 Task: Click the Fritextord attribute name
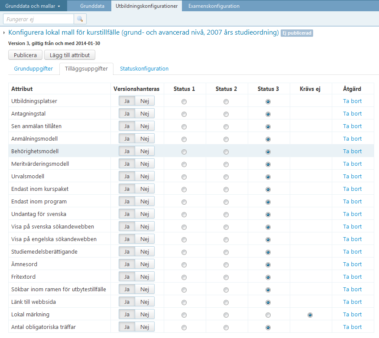[x=23, y=277]
